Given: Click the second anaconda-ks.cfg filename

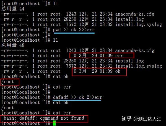Looking at the screenshot, I should [134, 51].
